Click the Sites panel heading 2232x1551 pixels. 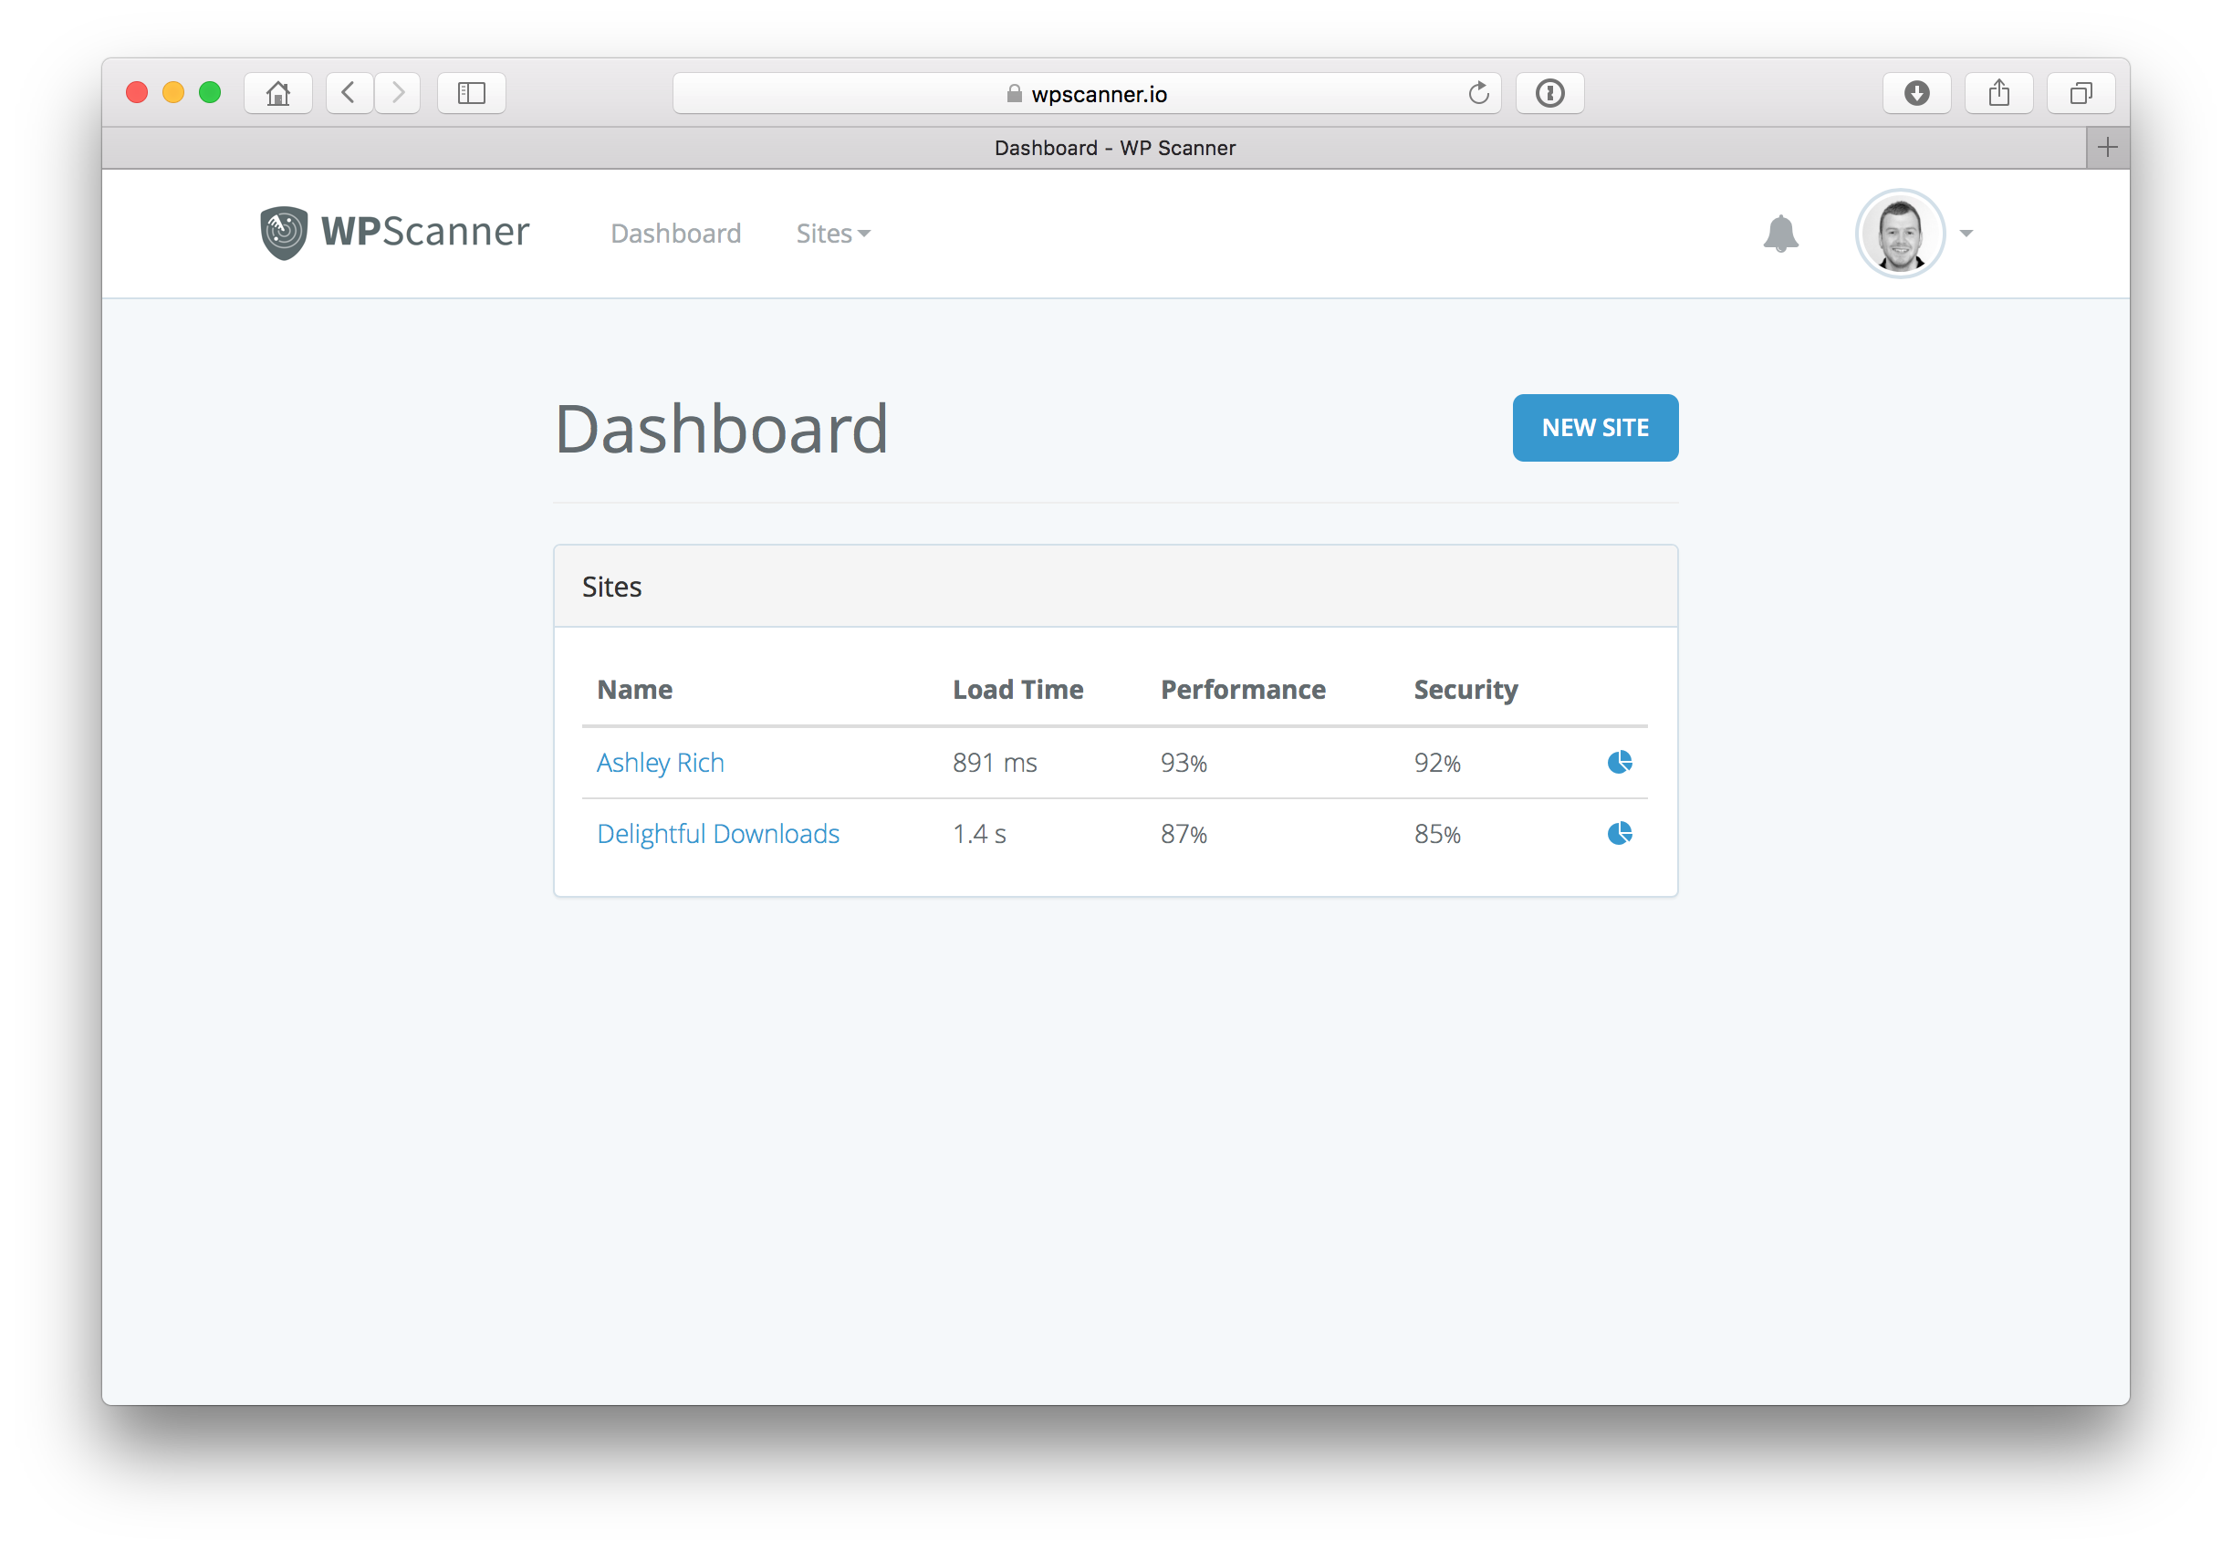point(611,587)
